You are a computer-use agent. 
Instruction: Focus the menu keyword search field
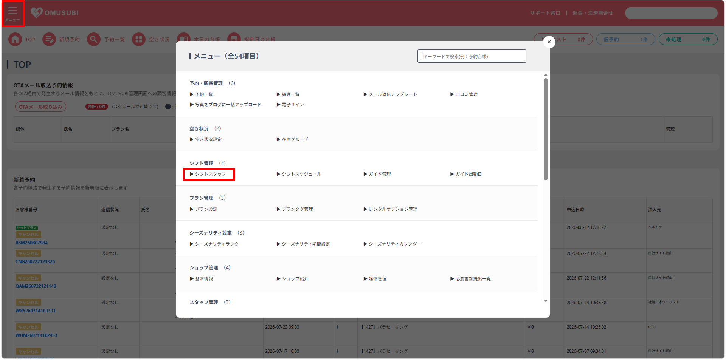(x=472, y=56)
